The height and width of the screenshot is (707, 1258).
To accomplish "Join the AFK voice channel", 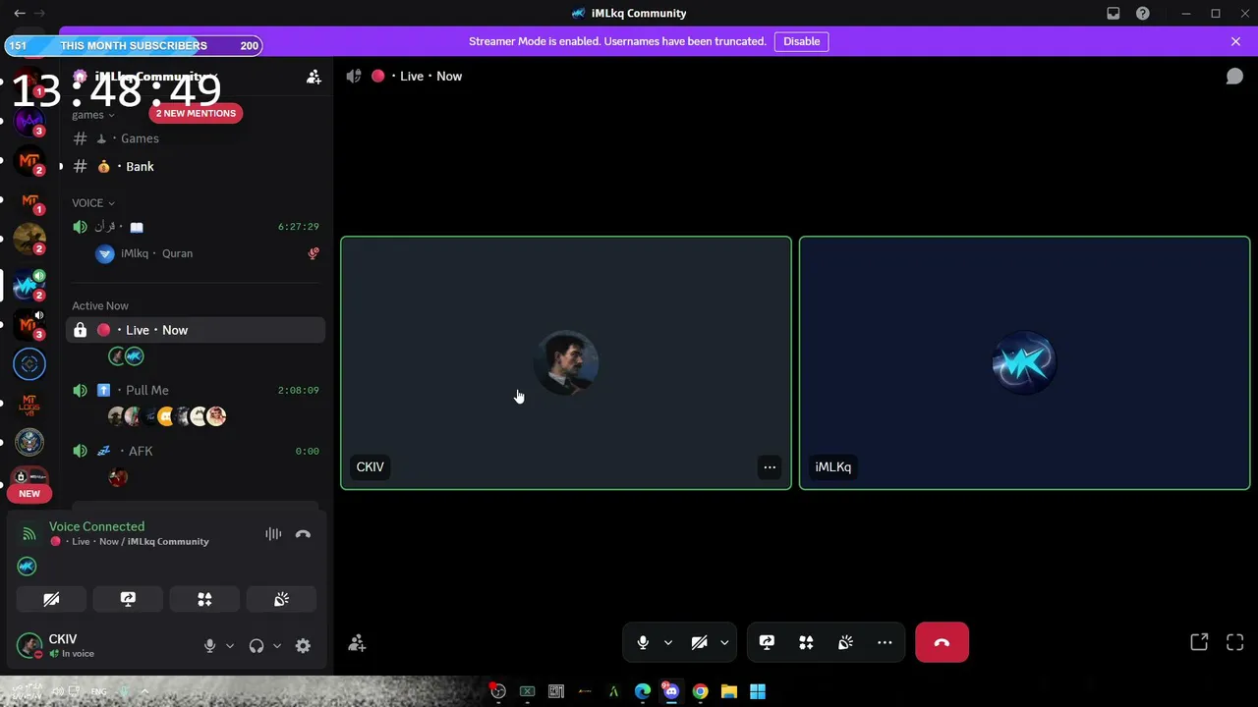I will (x=196, y=451).
